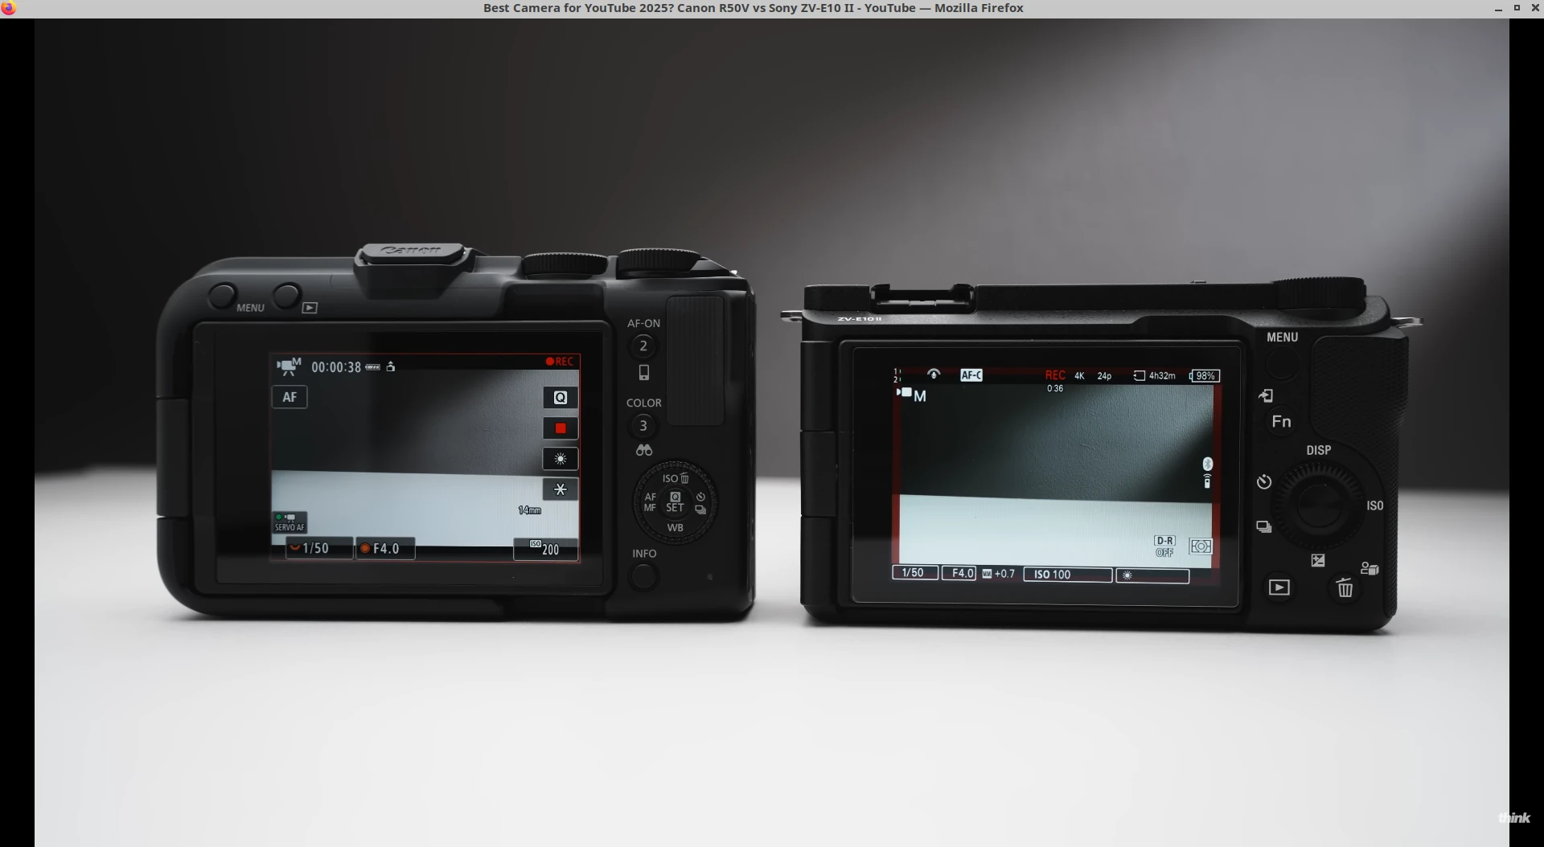Viewport: 1544px width, 847px height.
Task: Click the '24p' frame rate on Sony screen
Action: tap(1104, 376)
